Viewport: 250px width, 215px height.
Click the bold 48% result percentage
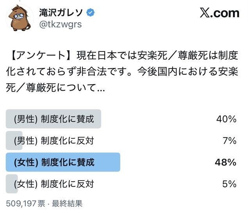[226, 162]
